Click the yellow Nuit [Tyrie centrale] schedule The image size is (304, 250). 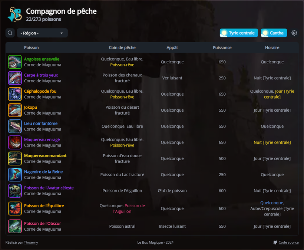[x=272, y=142]
